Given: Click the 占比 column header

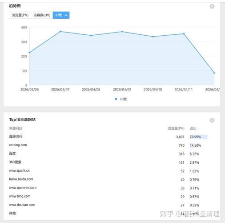Looking at the screenshot, I should pos(193,128).
